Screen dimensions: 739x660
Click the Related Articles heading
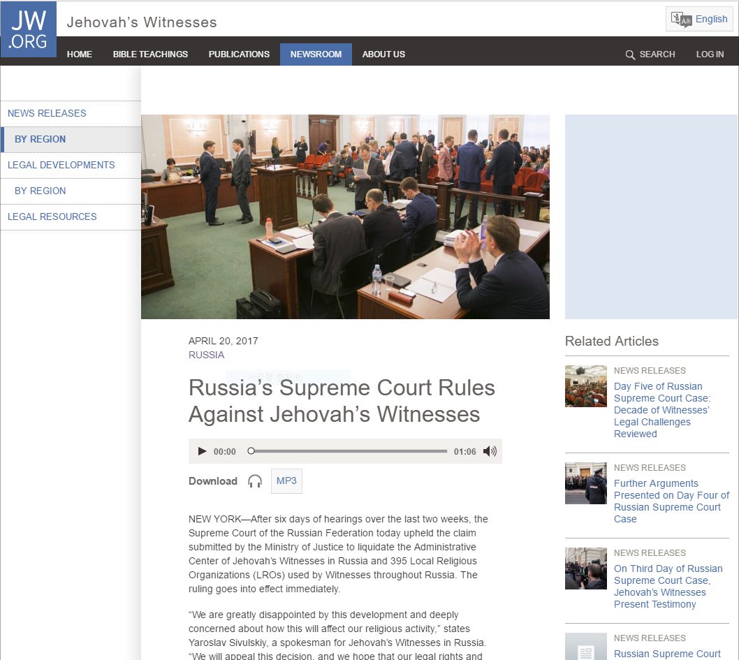click(x=612, y=341)
